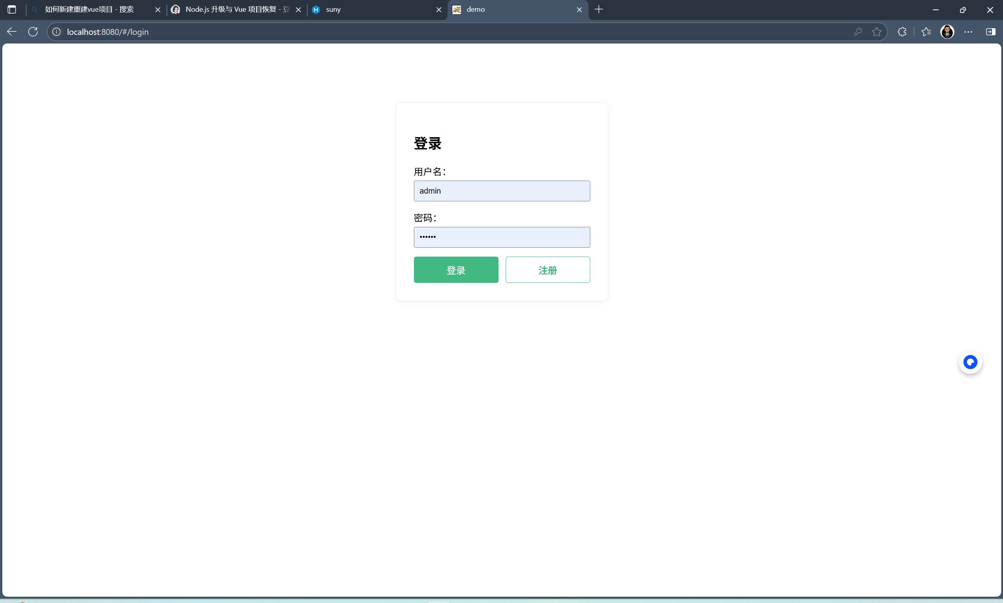The width and height of the screenshot is (1003, 603).
Task: Go back using the browser back arrow
Action: (x=12, y=32)
